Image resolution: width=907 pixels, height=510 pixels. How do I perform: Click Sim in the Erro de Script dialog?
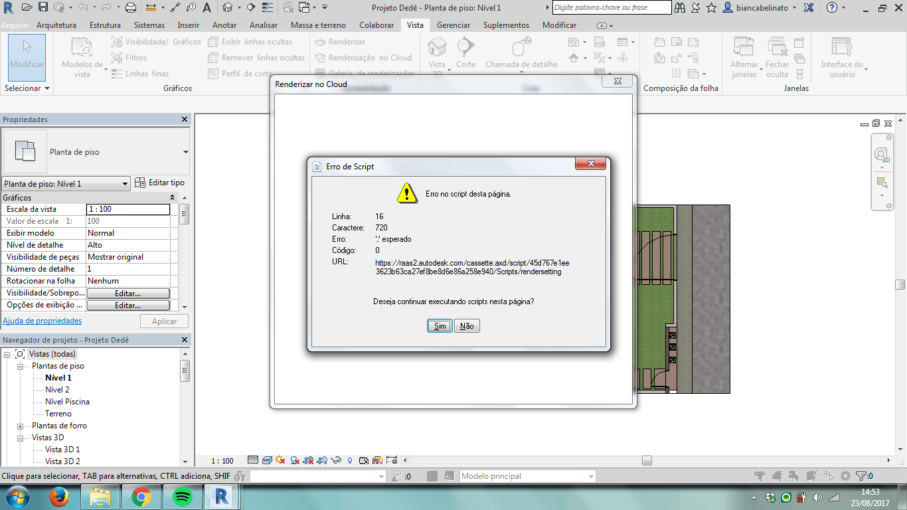pyautogui.click(x=439, y=325)
